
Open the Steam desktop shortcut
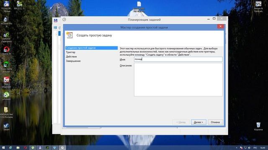tap(6, 127)
